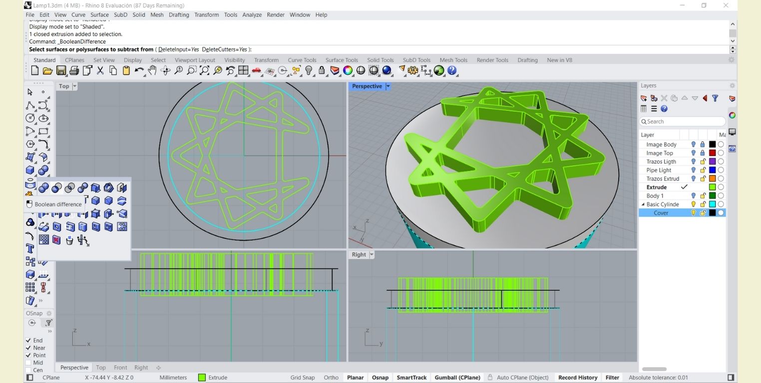The width and height of the screenshot is (761, 383).
Task: Click the padlock Lock objects icon
Action: [322, 71]
